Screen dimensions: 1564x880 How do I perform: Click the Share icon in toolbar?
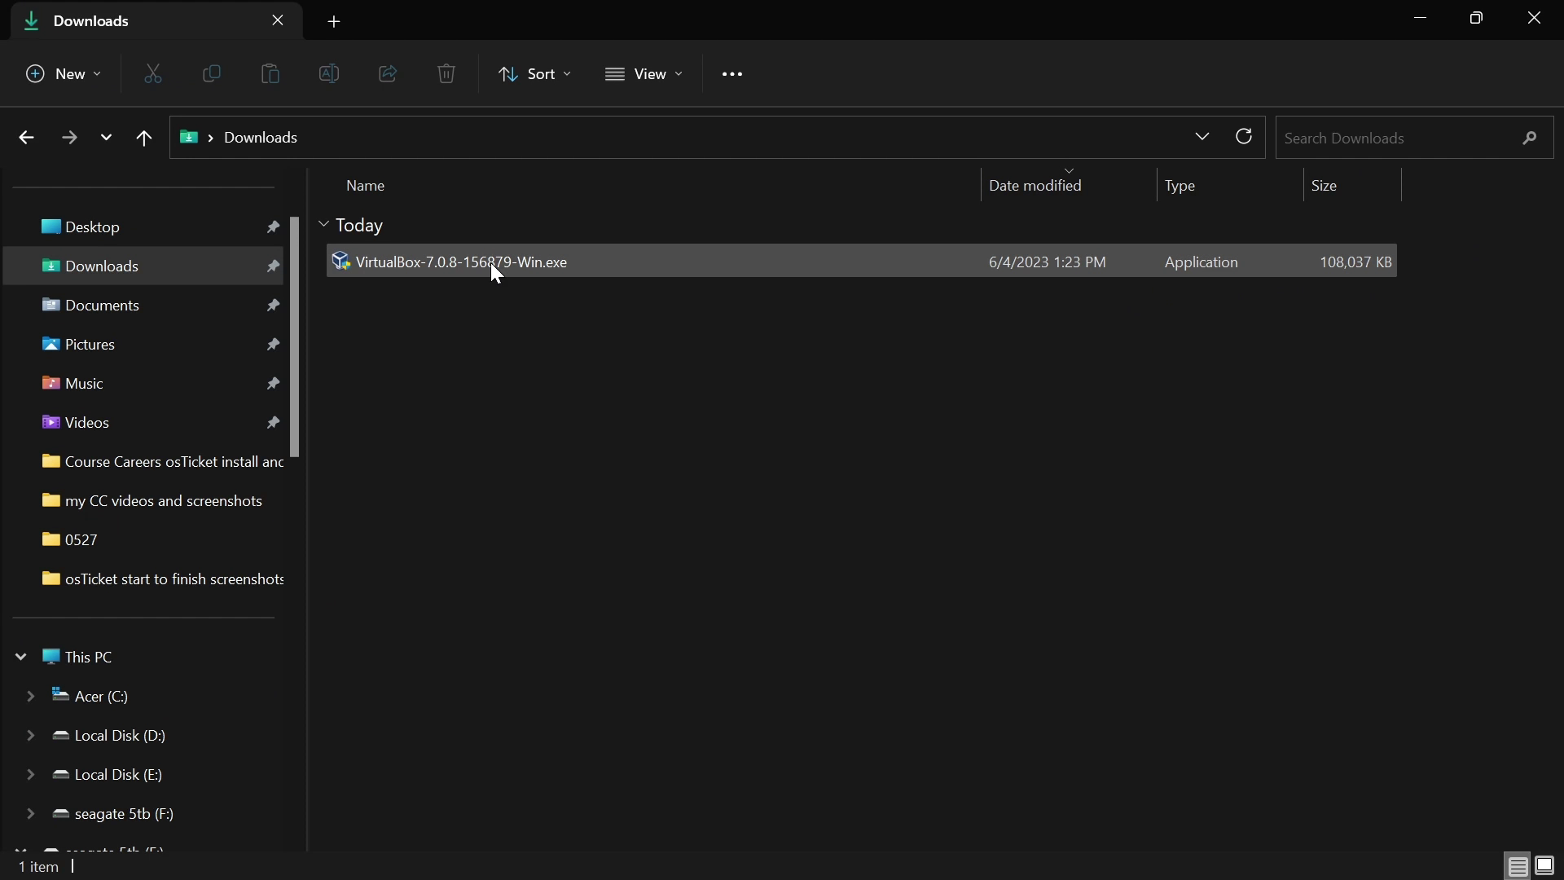point(388,74)
